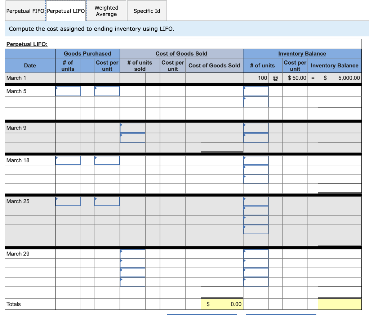Click March 18 purchase cost per unit field

(107, 160)
